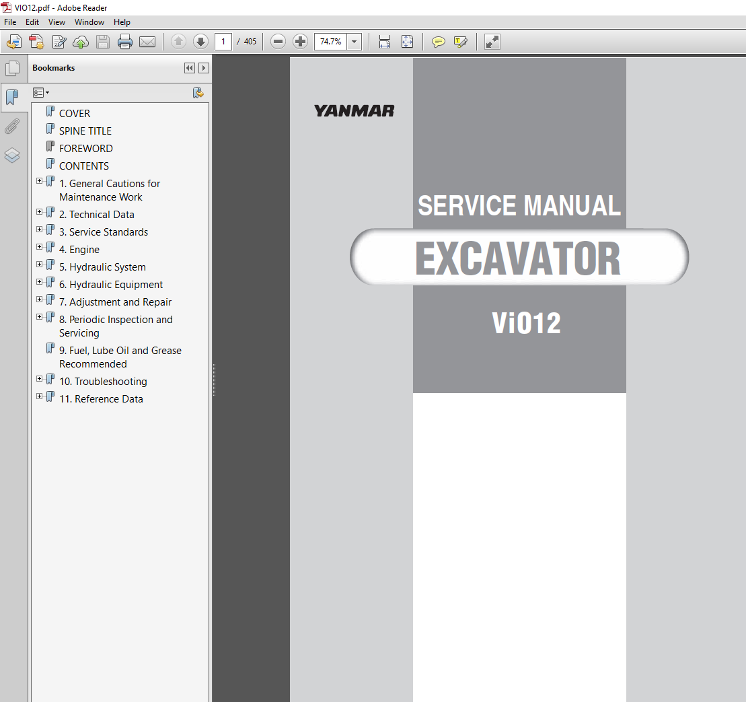Expand the 11. Reference Data bookmark

pyautogui.click(x=40, y=396)
